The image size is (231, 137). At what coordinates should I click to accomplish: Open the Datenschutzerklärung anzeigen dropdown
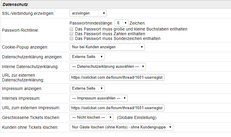87,57
